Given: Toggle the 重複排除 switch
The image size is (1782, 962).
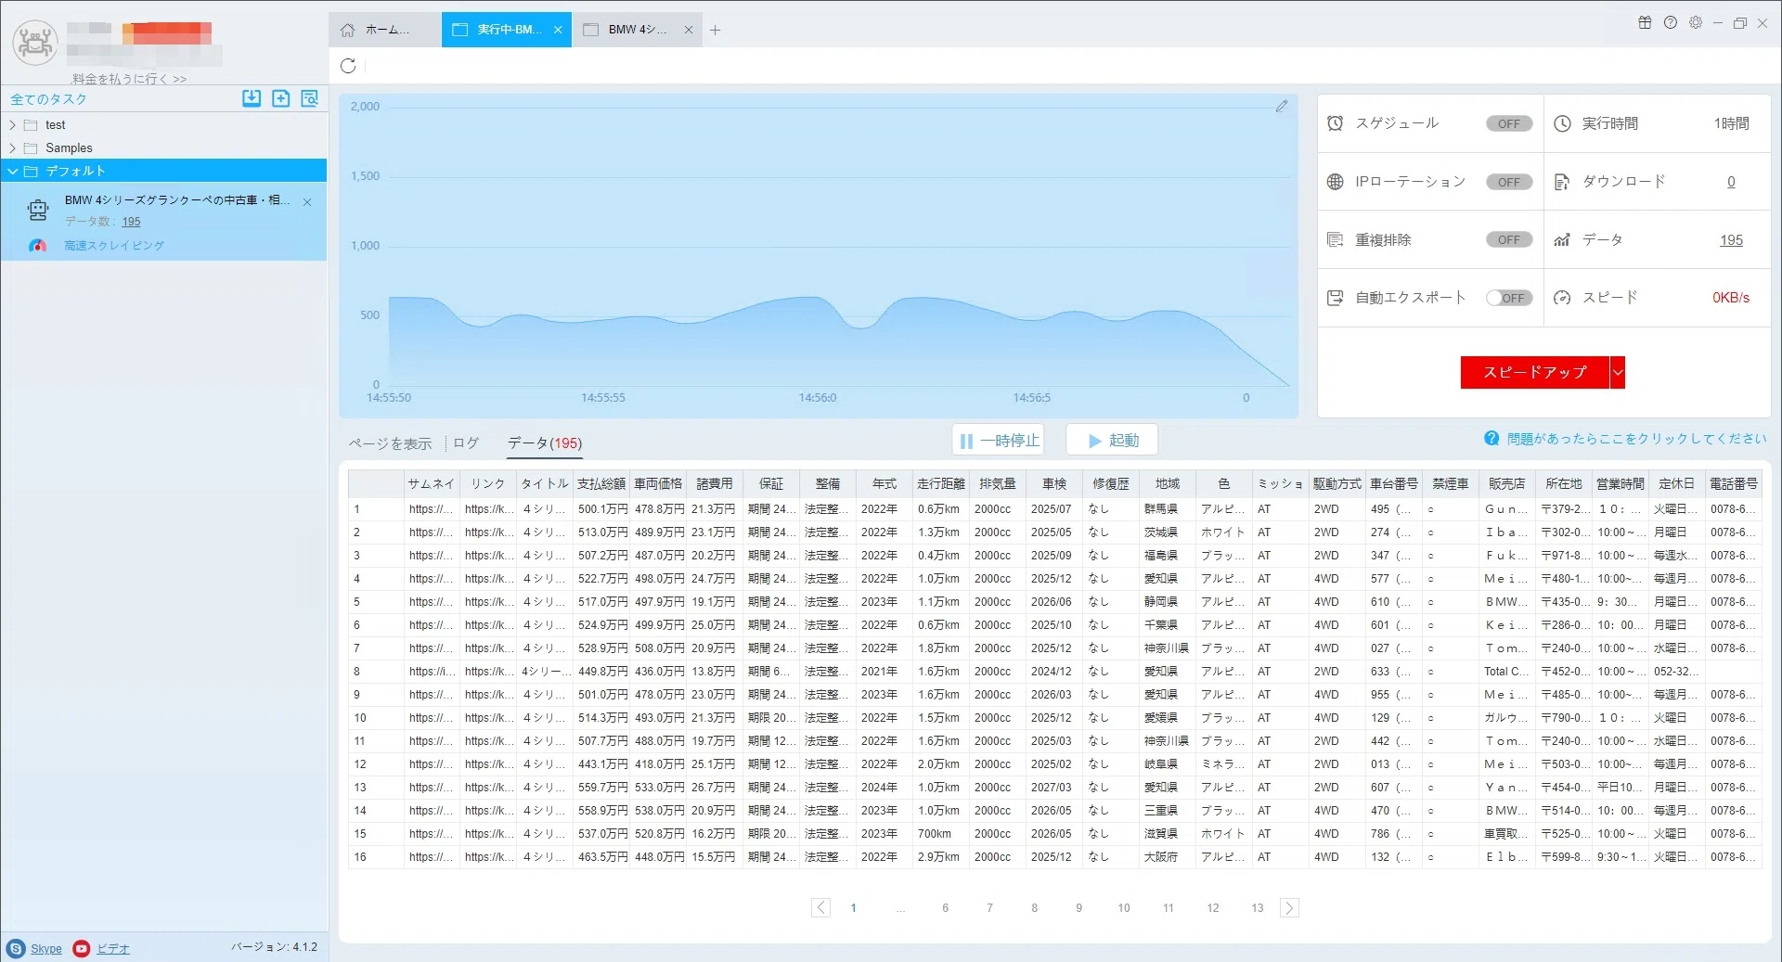Looking at the screenshot, I should coord(1509,239).
